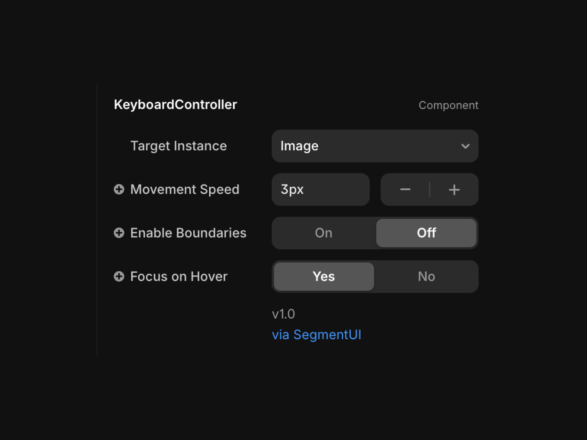Click the Enable Boundaries label text
This screenshot has height=440, width=587.
188,233
